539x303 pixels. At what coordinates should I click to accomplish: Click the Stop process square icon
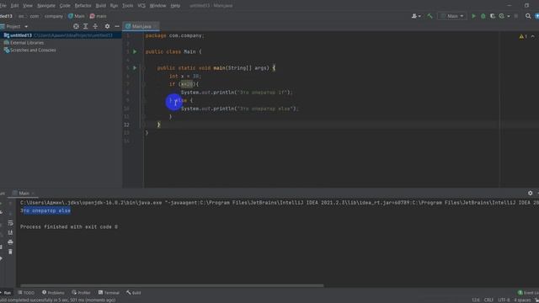point(516,16)
